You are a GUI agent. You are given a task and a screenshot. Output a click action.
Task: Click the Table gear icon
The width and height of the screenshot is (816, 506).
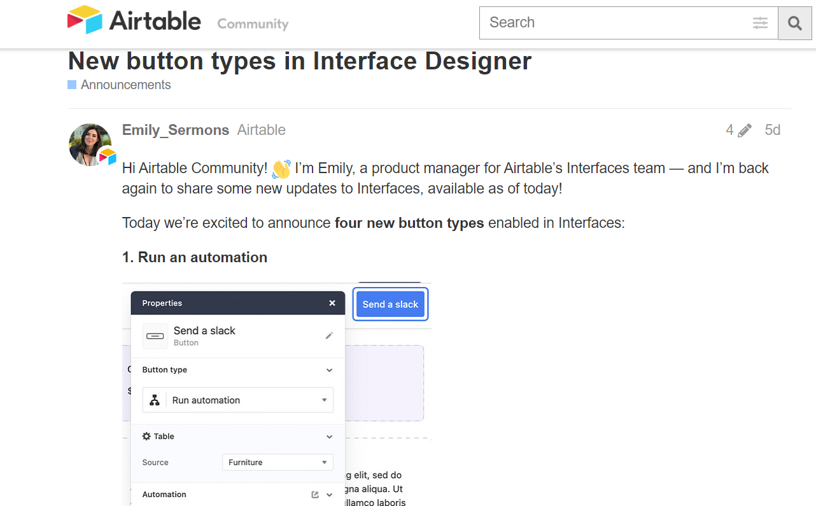tap(146, 437)
